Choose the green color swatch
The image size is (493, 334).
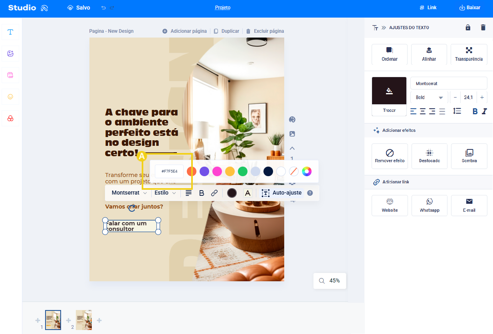[x=243, y=171]
